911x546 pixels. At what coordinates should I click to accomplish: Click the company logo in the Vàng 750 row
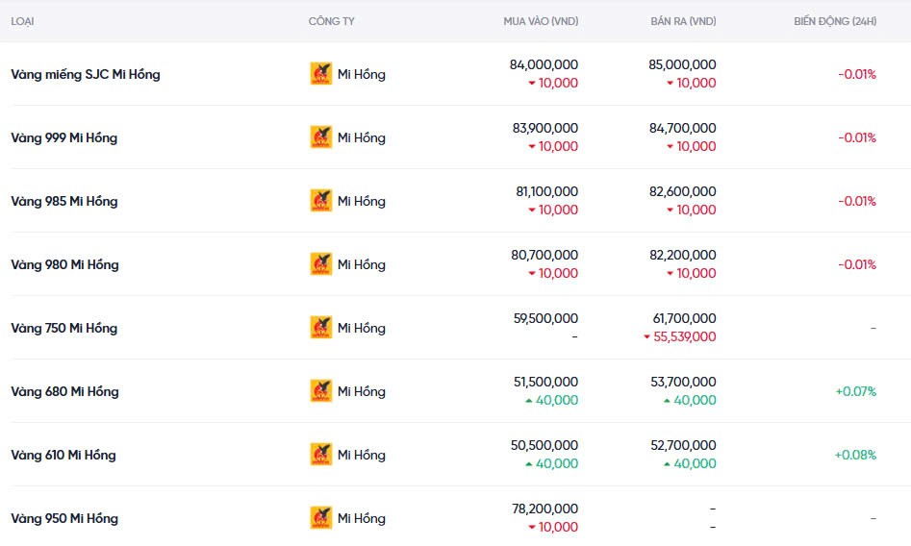click(320, 328)
